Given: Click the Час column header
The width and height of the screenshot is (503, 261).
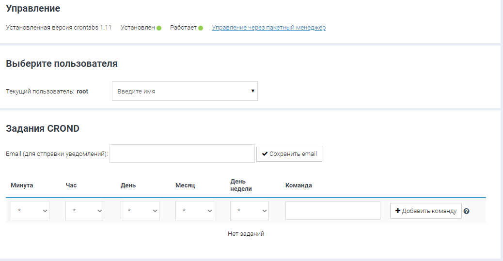Looking at the screenshot, I should click(x=71, y=185).
